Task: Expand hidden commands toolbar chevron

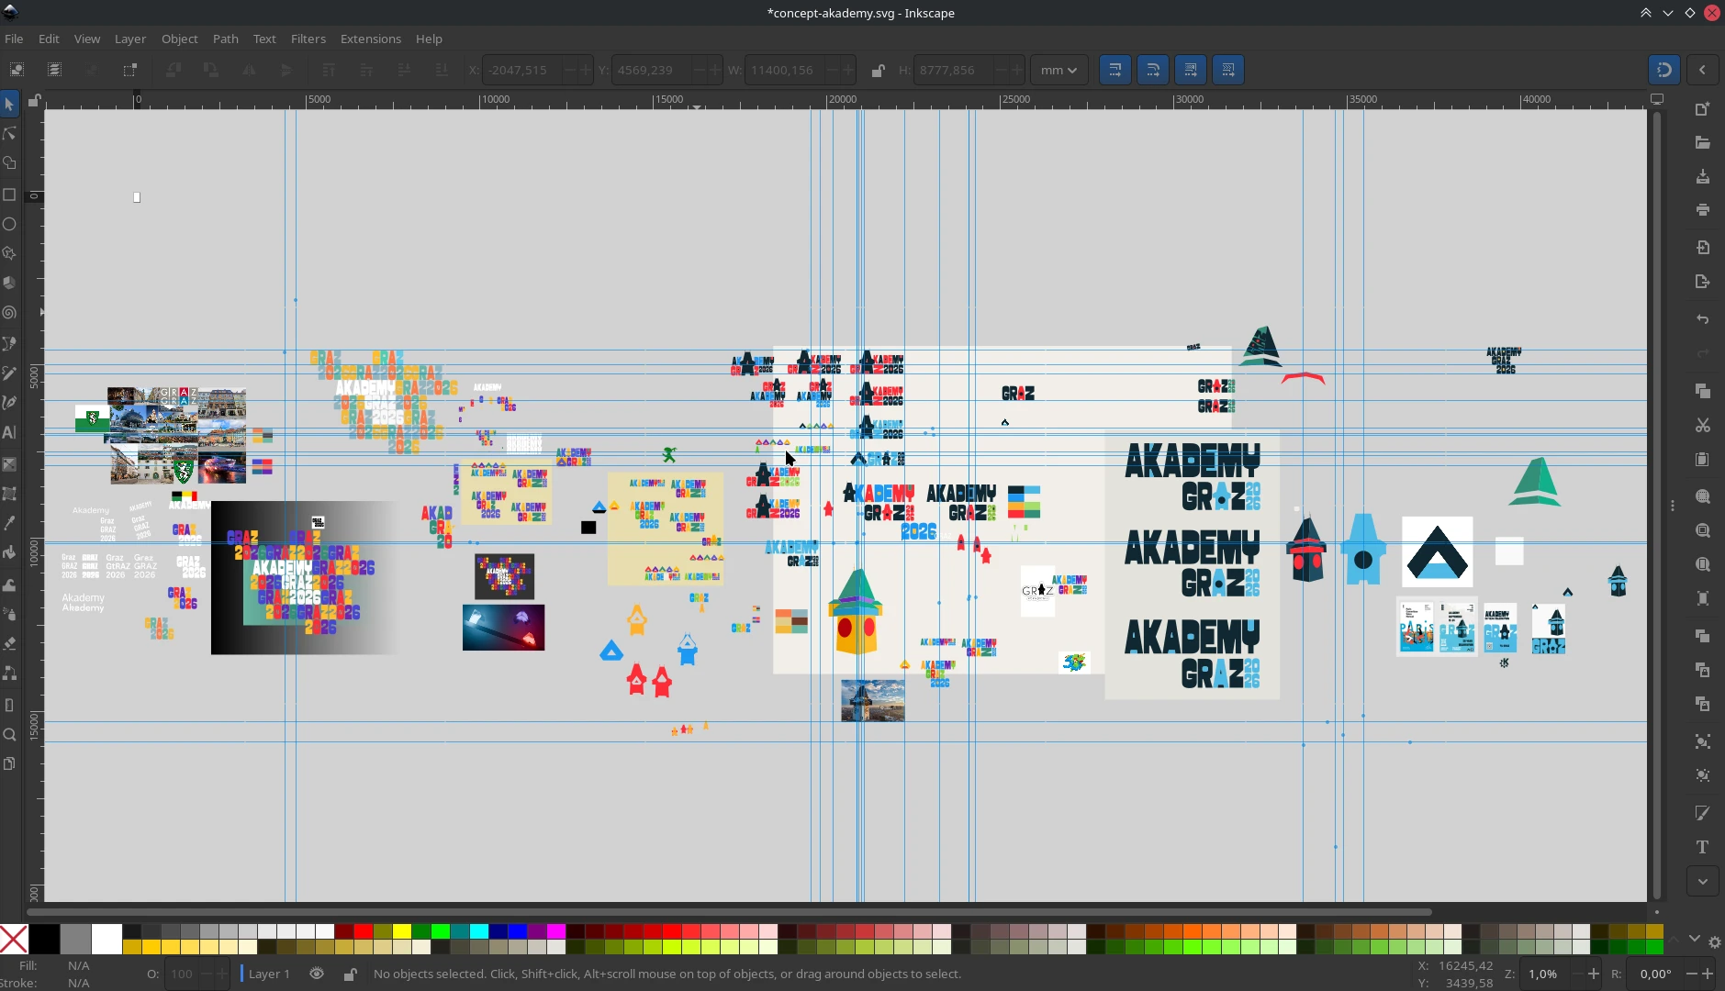Action: (1703, 881)
